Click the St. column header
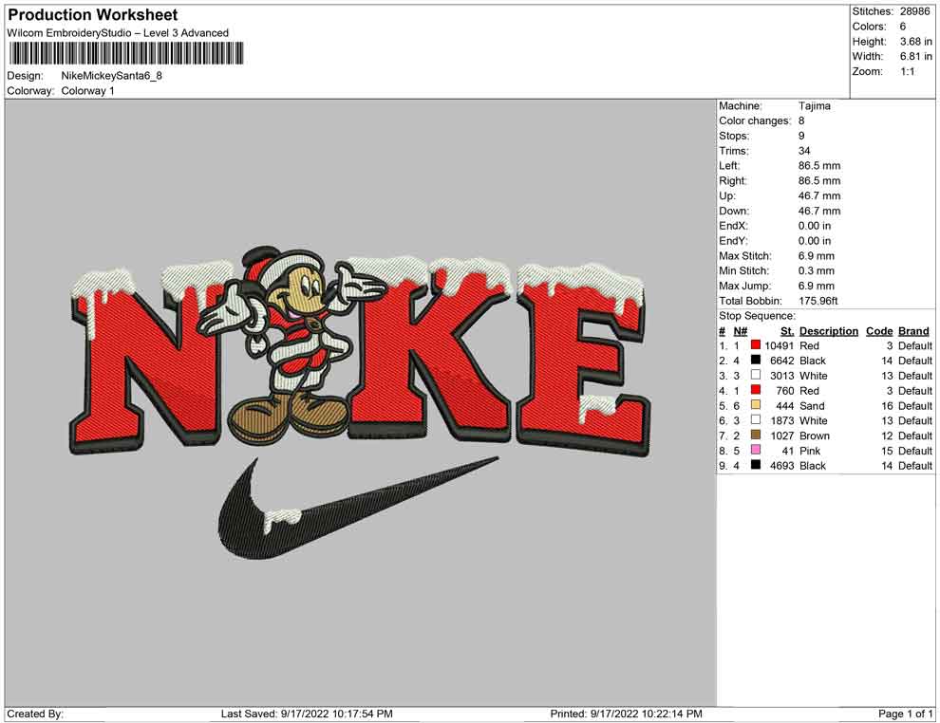940x723 pixels. 787,331
